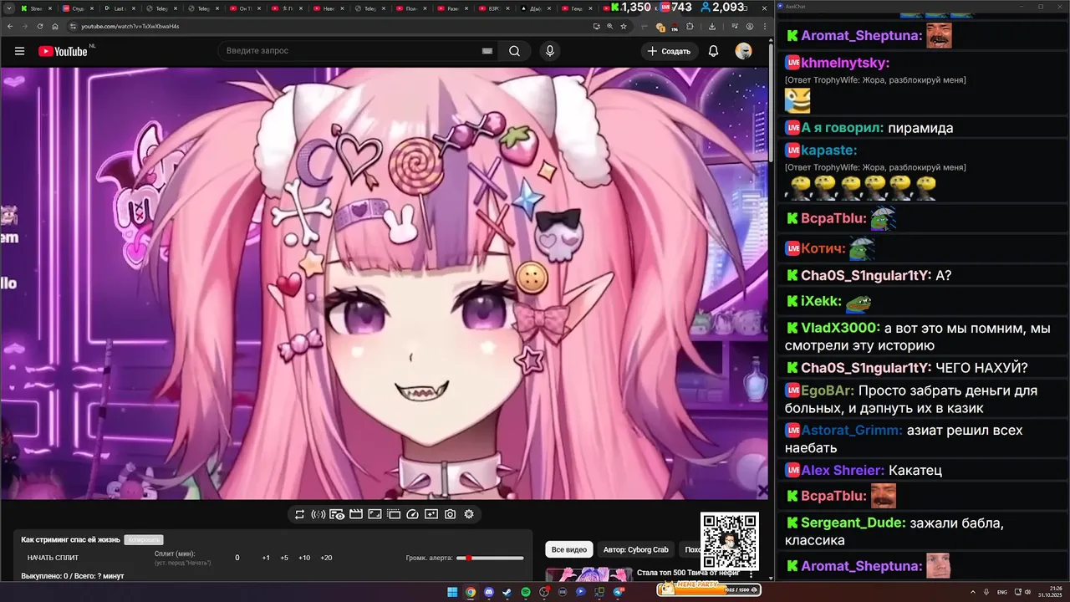1070x602 pixels.
Task: Open Telegram from the taskbar
Action: [619, 592]
